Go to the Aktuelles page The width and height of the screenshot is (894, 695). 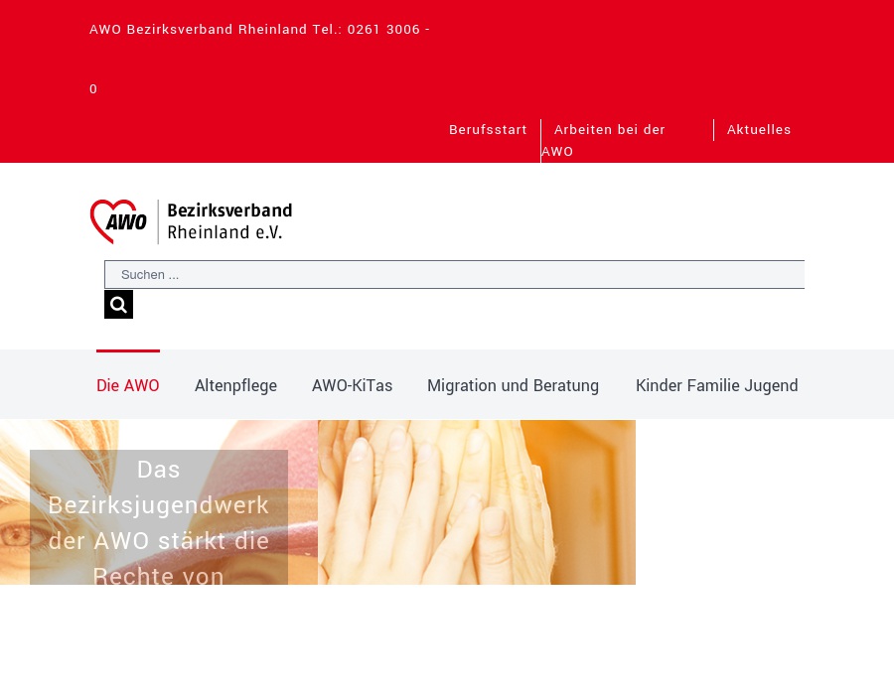(759, 130)
